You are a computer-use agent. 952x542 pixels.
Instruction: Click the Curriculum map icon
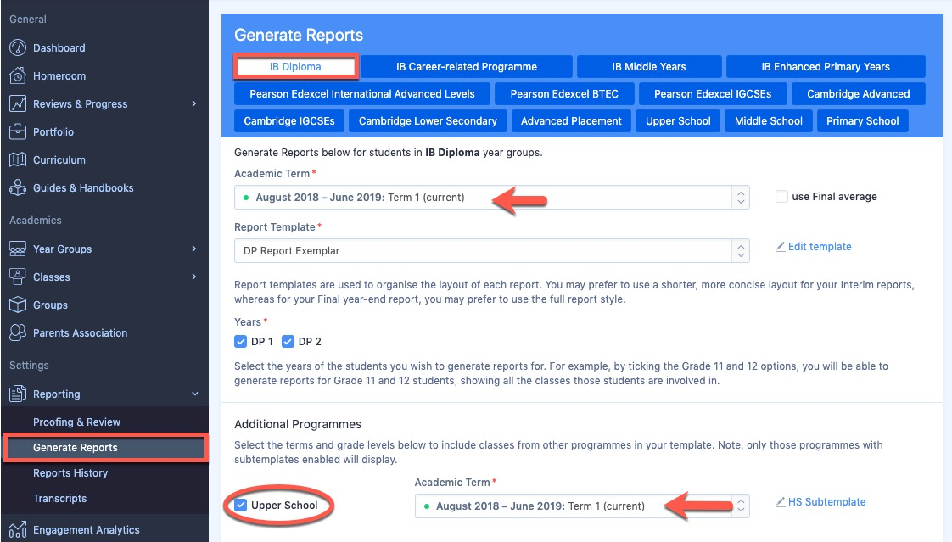click(x=18, y=159)
